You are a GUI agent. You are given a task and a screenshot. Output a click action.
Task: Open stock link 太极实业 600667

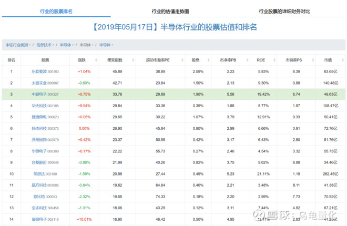[45, 83]
